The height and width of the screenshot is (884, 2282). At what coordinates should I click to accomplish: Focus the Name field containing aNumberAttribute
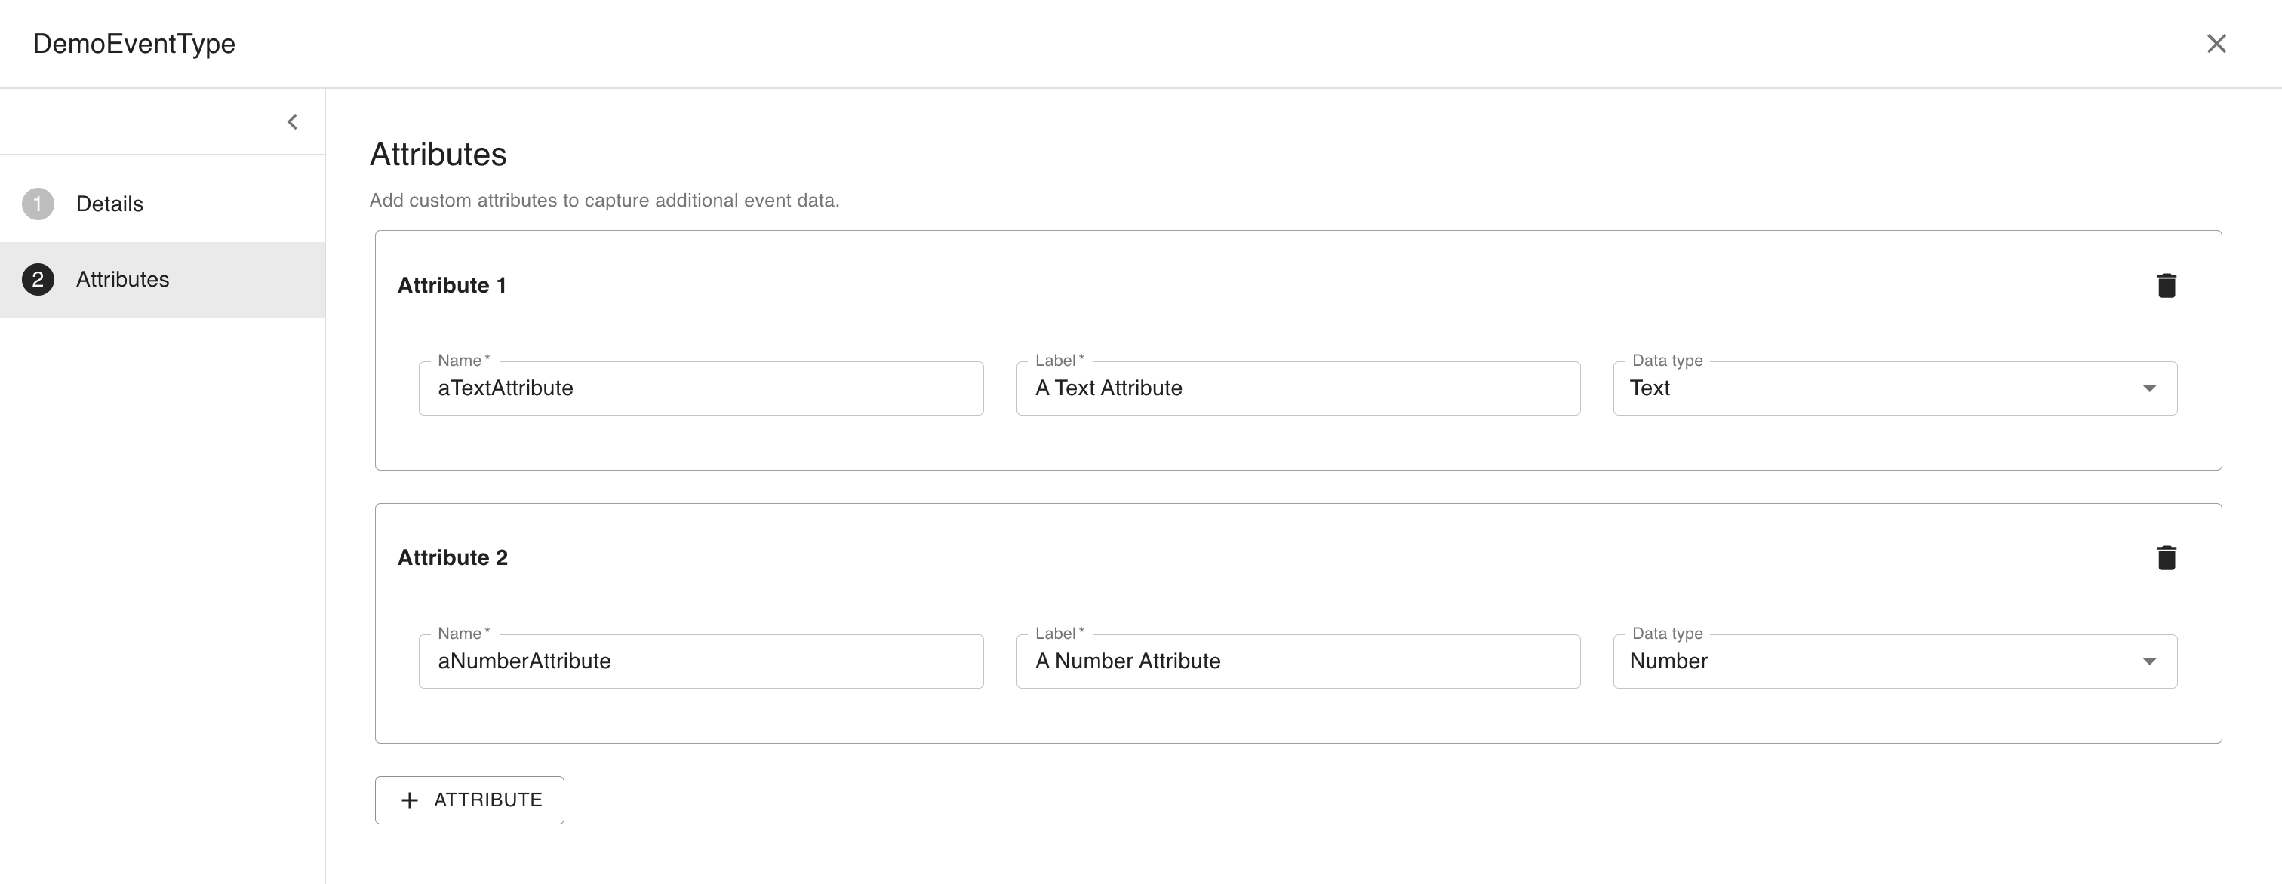coord(700,661)
